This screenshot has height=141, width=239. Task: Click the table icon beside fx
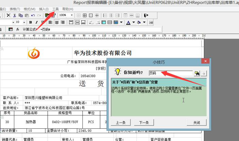point(11,29)
